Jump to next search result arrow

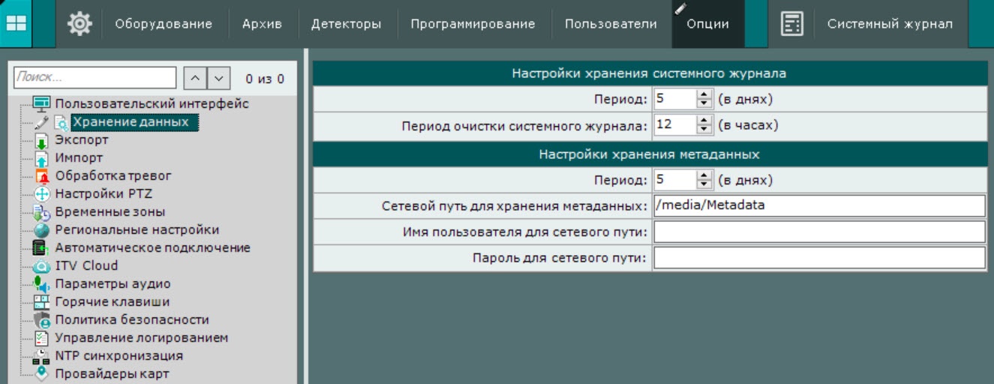218,78
